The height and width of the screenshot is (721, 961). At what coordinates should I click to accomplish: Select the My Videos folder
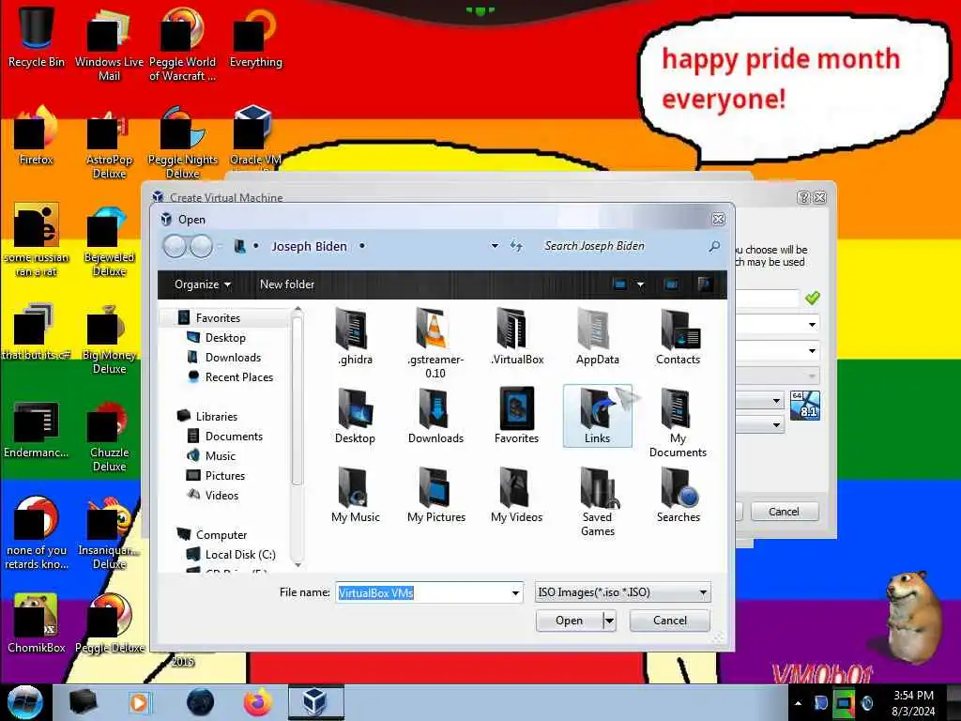click(517, 494)
